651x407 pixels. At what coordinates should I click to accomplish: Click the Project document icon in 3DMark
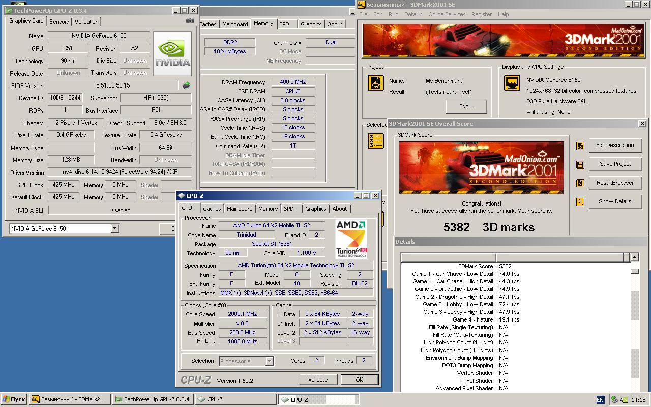pos(376,83)
